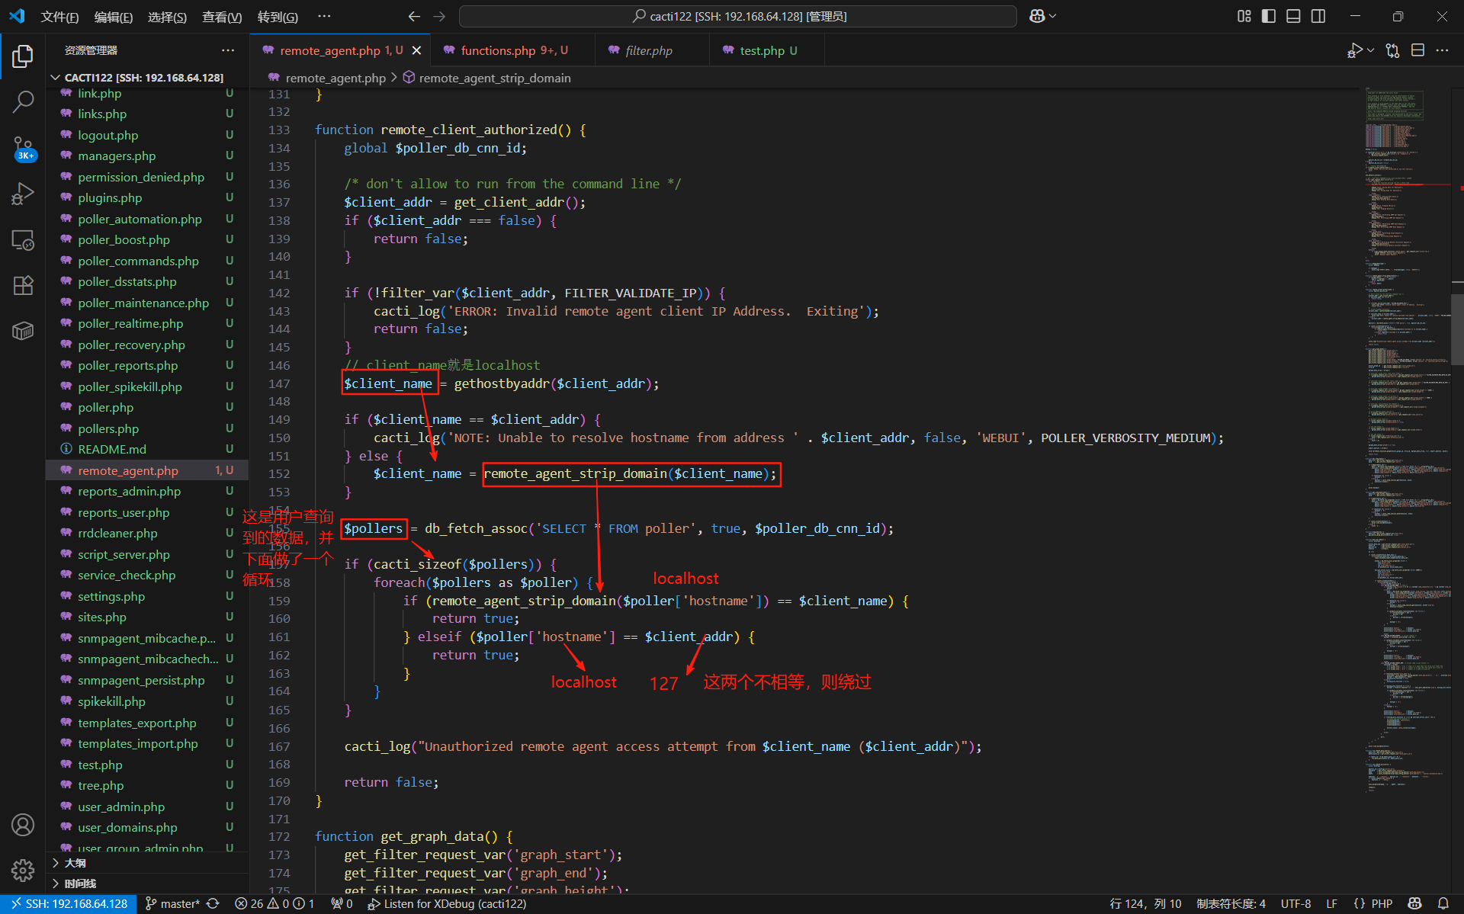
Task: Click the editor vertical scrollbar thumb
Action: 1458,328
